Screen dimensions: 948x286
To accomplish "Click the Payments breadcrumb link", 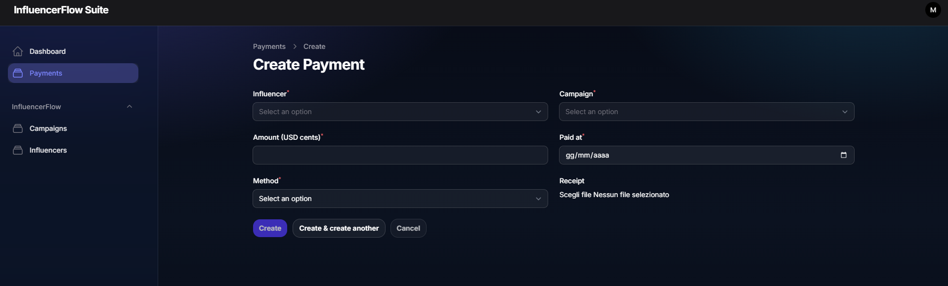I will click(x=269, y=46).
